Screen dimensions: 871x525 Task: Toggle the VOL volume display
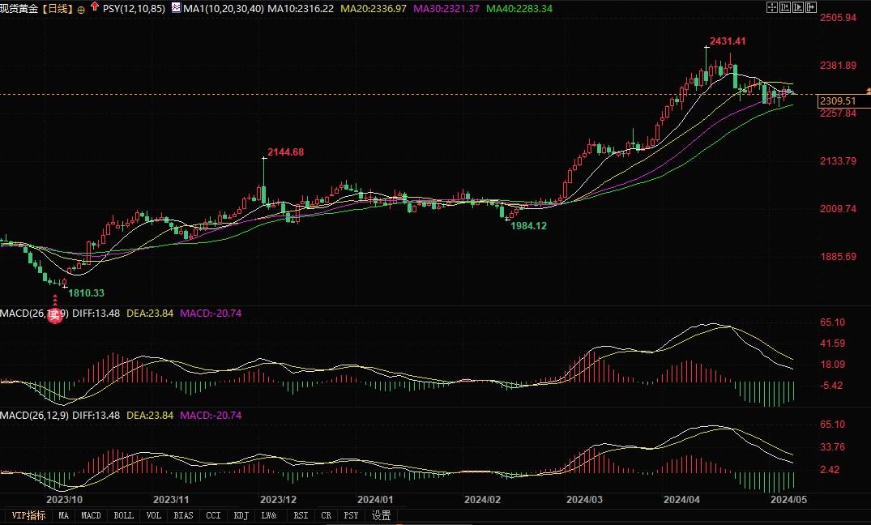pos(153,514)
